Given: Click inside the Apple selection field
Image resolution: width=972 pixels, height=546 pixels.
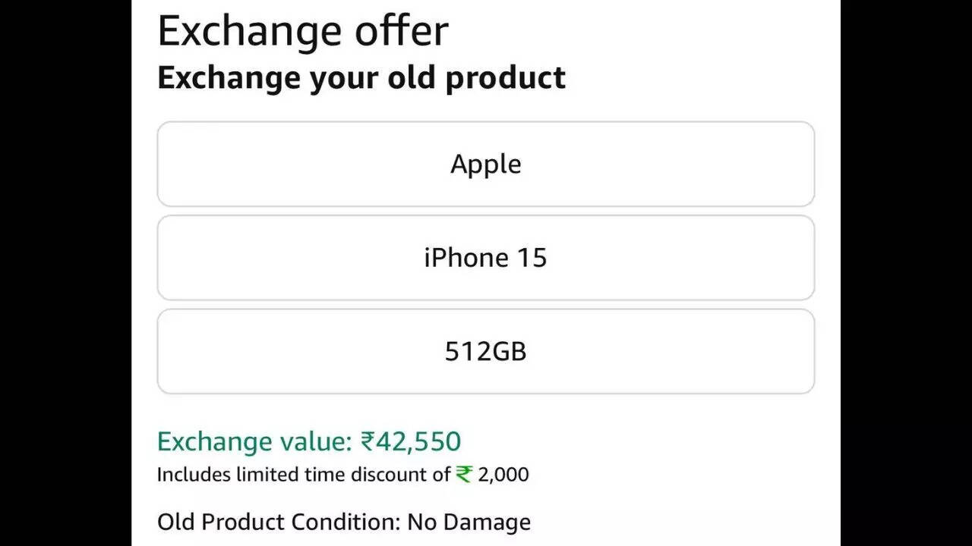Looking at the screenshot, I should coord(485,163).
